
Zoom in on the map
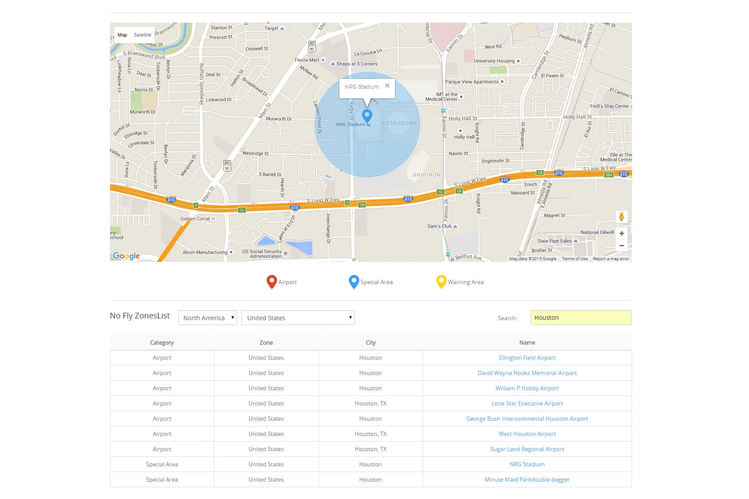(x=622, y=234)
